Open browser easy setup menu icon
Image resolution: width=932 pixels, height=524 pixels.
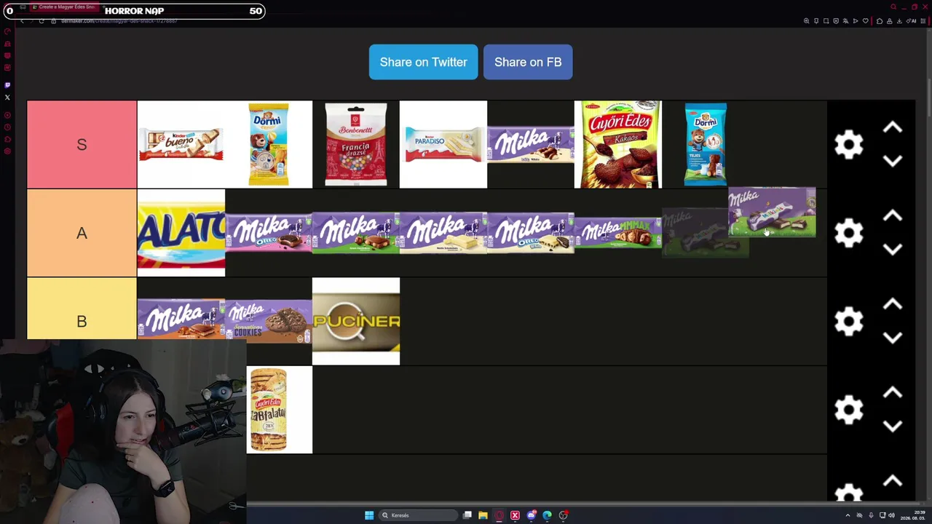(x=923, y=21)
